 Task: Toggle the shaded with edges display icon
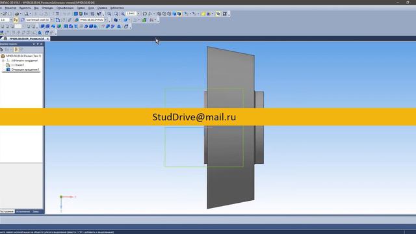point(179,14)
